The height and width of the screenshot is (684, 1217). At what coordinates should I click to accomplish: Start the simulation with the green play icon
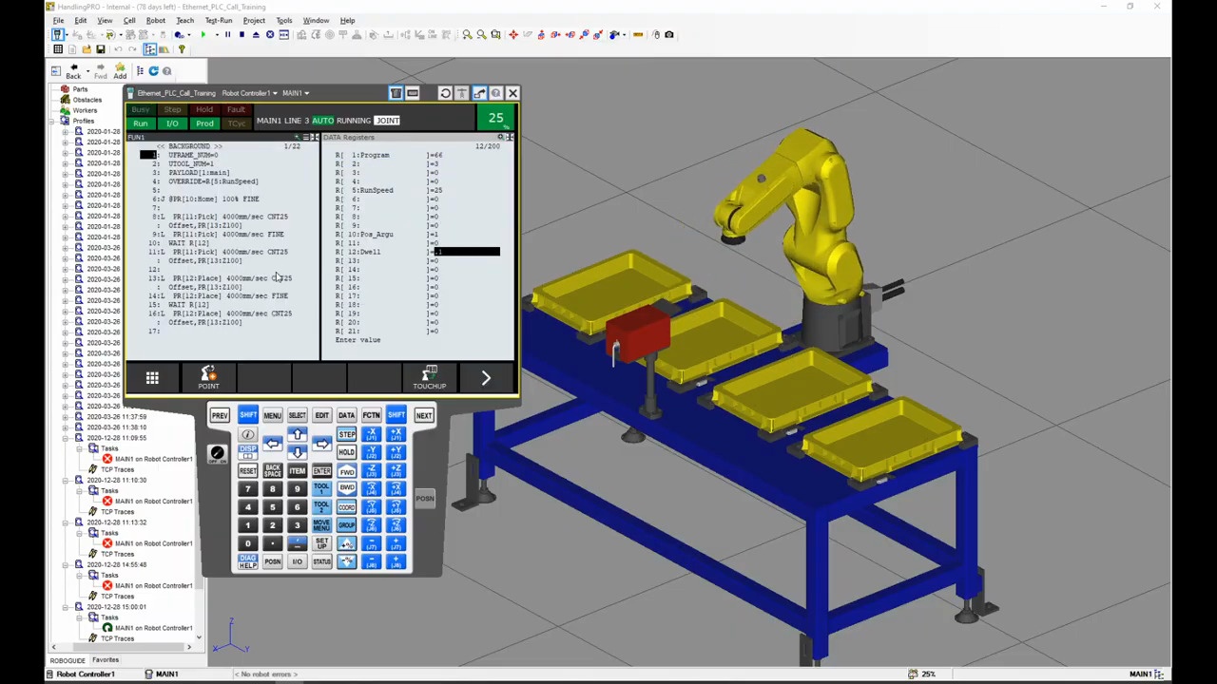[x=203, y=35]
